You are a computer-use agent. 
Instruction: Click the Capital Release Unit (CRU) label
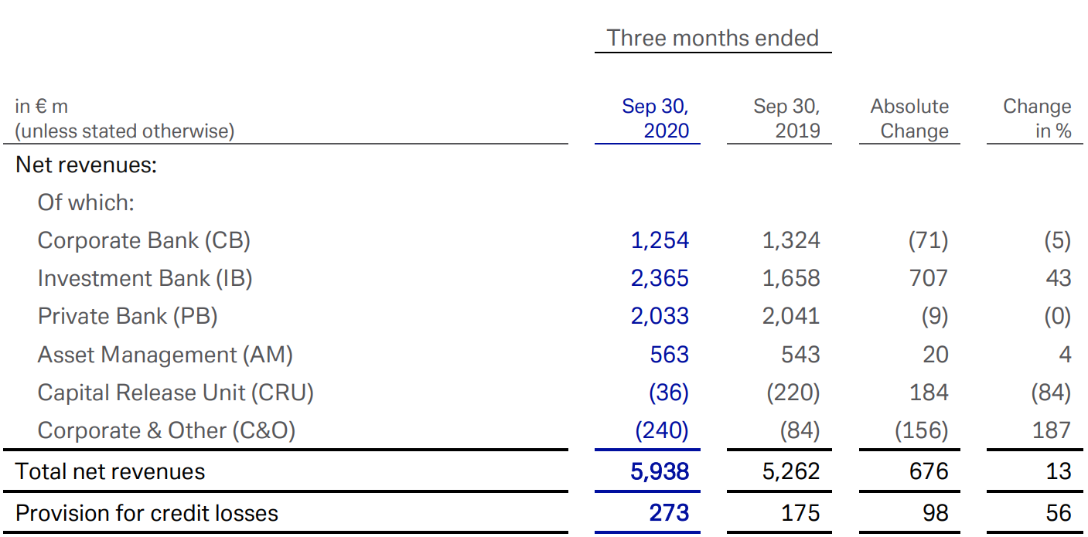coord(176,393)
